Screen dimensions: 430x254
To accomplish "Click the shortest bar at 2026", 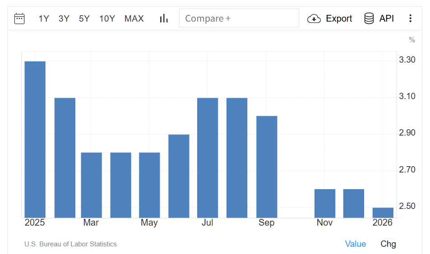I will [x=383, y=213].
